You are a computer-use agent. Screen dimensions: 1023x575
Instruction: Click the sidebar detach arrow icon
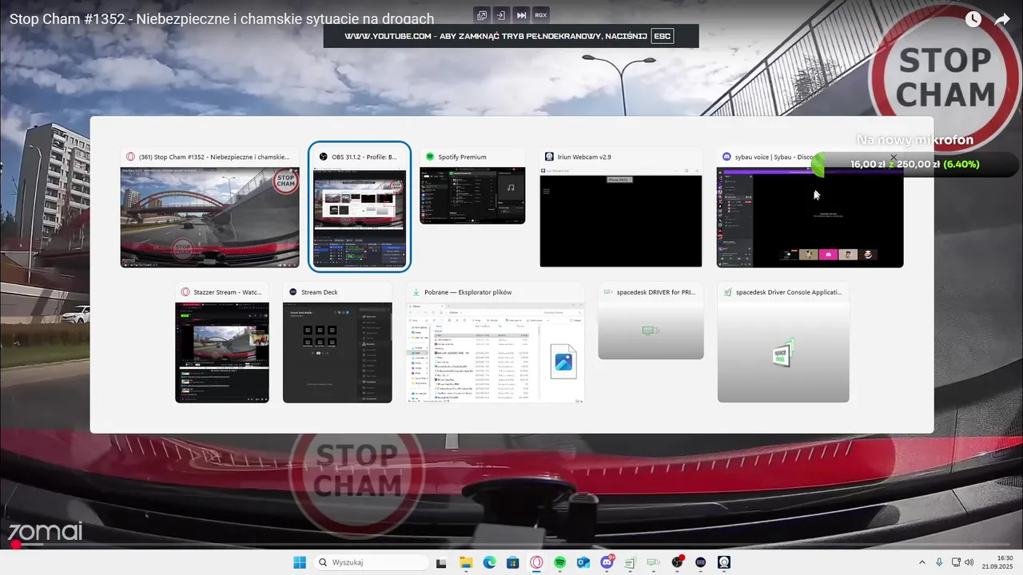pos(500,14)
